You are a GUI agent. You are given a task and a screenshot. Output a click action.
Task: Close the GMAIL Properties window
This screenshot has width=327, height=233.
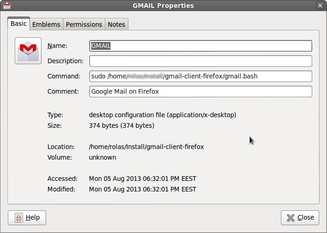click(x=320, y=6)
